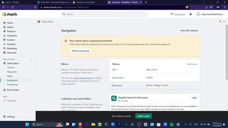Toggle the browser sidebar panel icon
This screenshot has width=228, height=128.
(x=211, y=7)
